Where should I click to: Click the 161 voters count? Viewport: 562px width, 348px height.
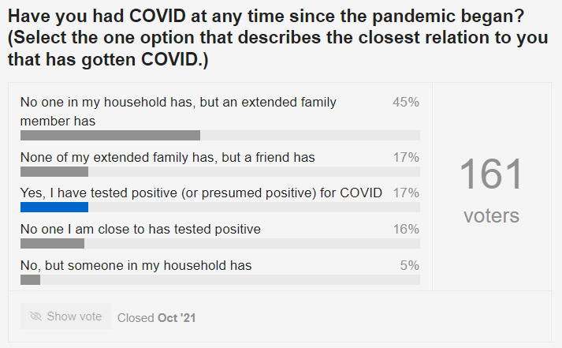tap(491, 190)
